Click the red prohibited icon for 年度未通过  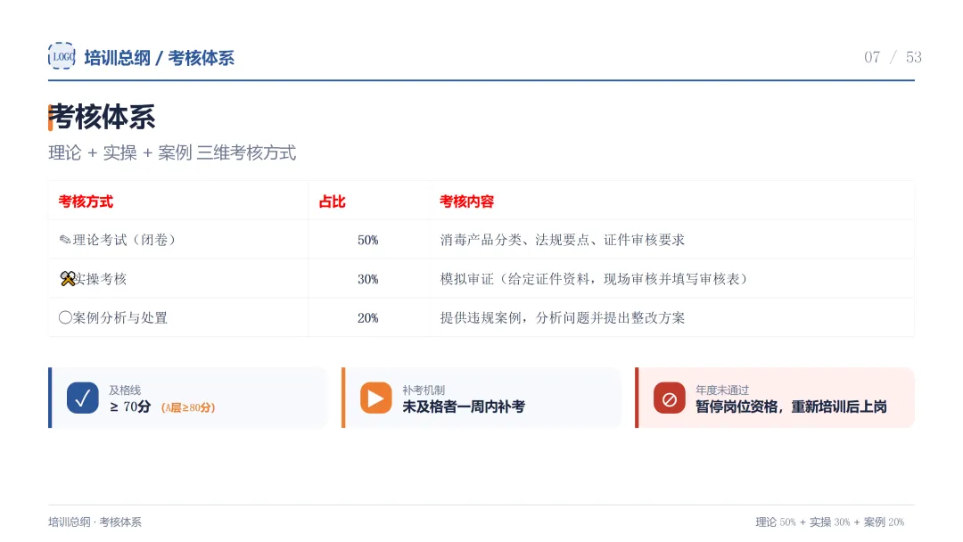click(x=670, y=398)
